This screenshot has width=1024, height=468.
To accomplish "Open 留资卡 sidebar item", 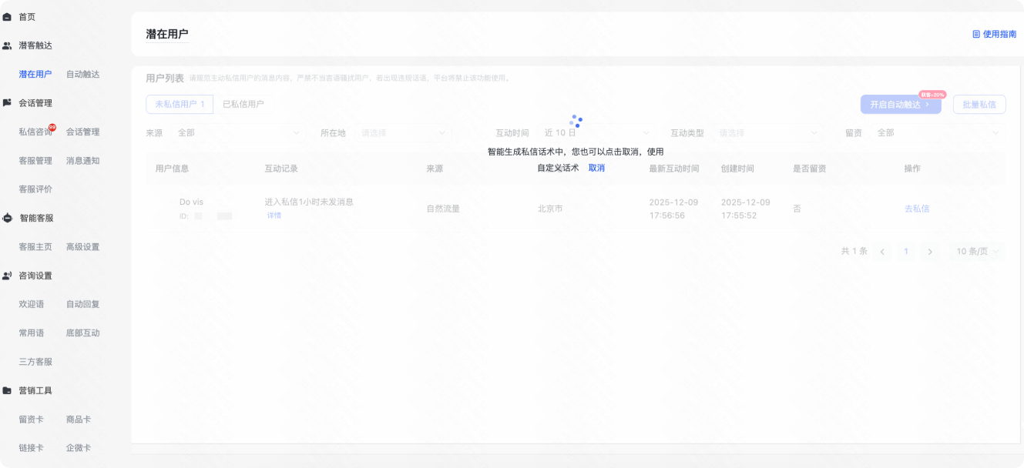I will 32,420.
